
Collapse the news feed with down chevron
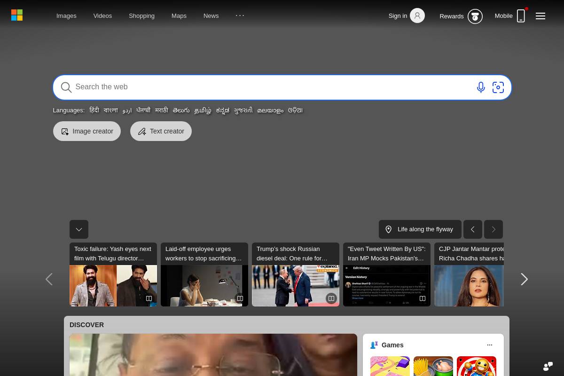click(x=79, y=229)
